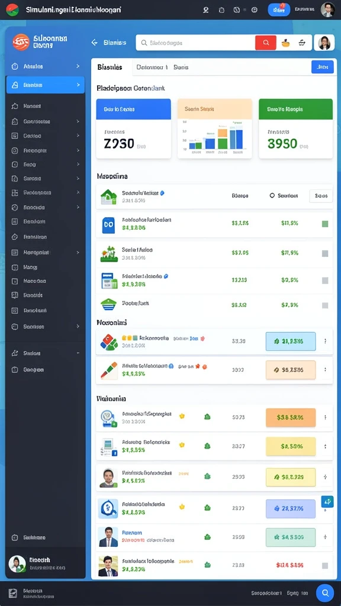Viewport: 341px width, 606px height.
Task: Tick grey checkbox in row with red value
Action: point(325,565)
